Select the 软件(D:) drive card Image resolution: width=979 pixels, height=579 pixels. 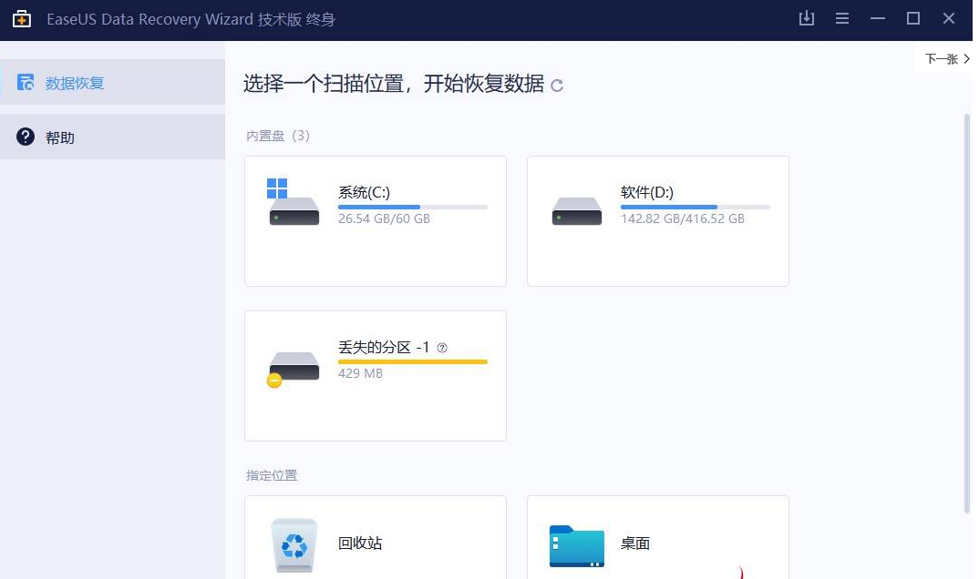coord(657,221)
